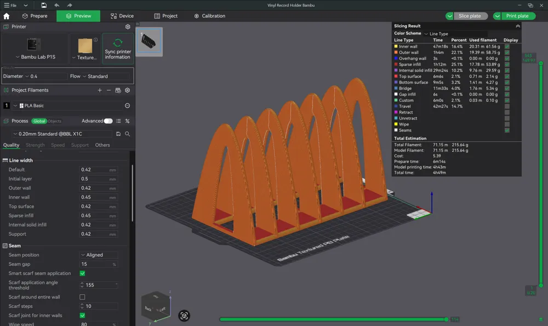Toggle the Advanced settings switch
Screen dimensions: 548x326
point(108,121)
